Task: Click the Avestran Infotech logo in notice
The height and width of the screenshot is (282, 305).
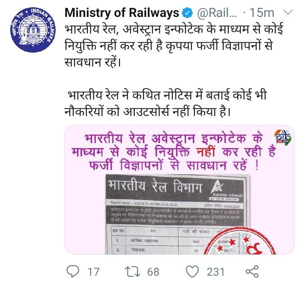Action: coord(227,190)
